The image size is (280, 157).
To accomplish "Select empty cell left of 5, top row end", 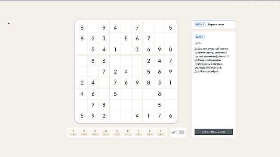I will 160,27.
